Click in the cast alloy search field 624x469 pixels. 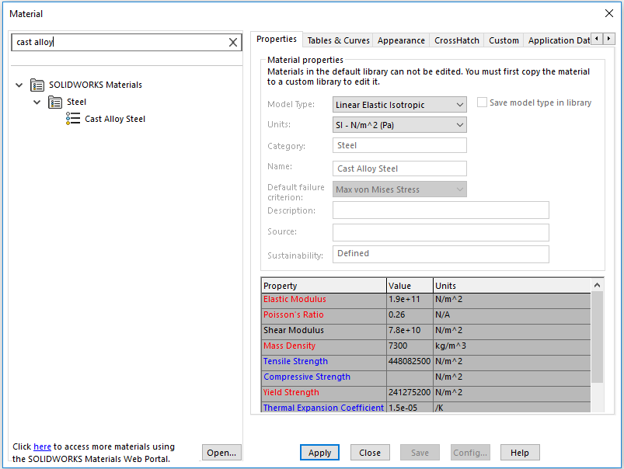point(117,43)
